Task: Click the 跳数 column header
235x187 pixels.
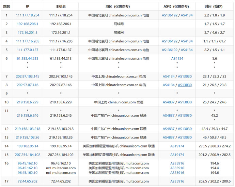Action: [6, 6]
